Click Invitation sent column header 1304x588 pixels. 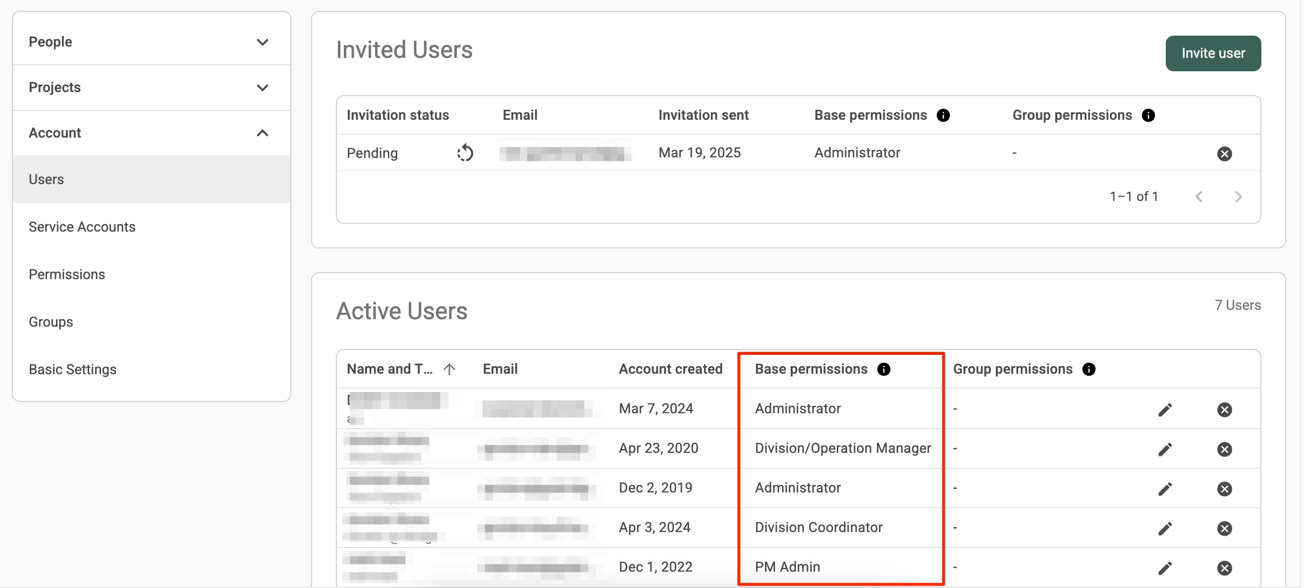pos(703,115)
